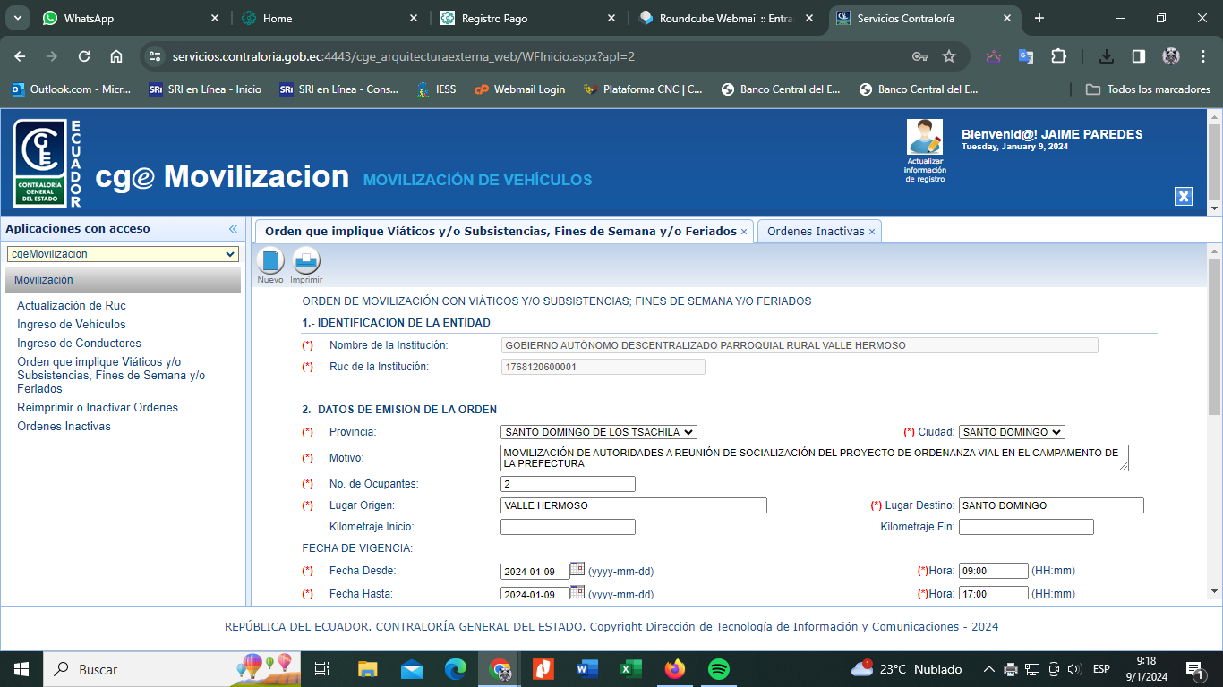Open Chrome extensions puzzle icon
This screenshot has height=687, width=1223.
pyautogui.click(x=1058, y=56)
